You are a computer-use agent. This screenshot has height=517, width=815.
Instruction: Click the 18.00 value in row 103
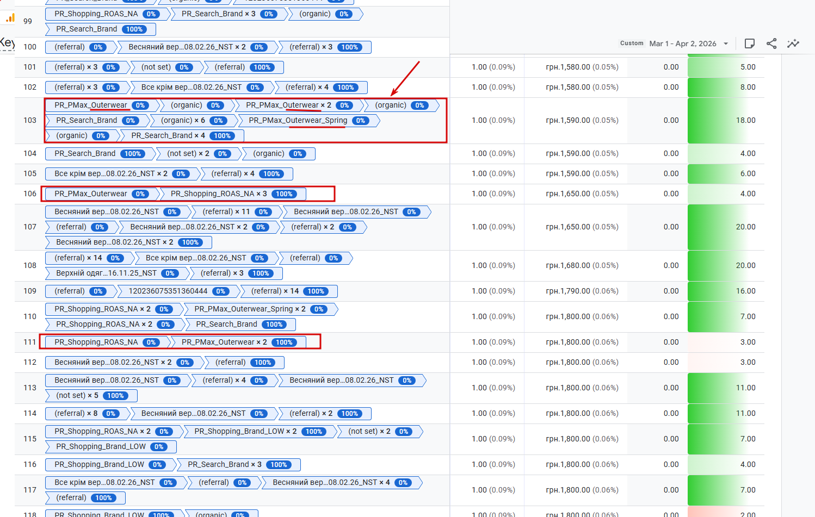[x=745, y=121]
